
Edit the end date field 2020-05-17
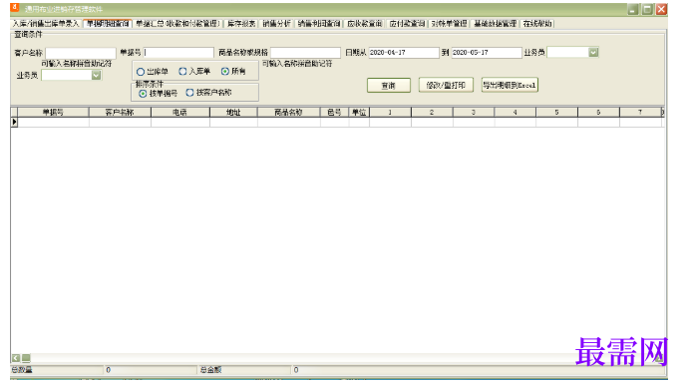pos(487,53)
